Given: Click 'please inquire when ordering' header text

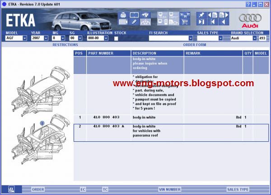Looking at the screenshot, I should click(x=150, y=65).
